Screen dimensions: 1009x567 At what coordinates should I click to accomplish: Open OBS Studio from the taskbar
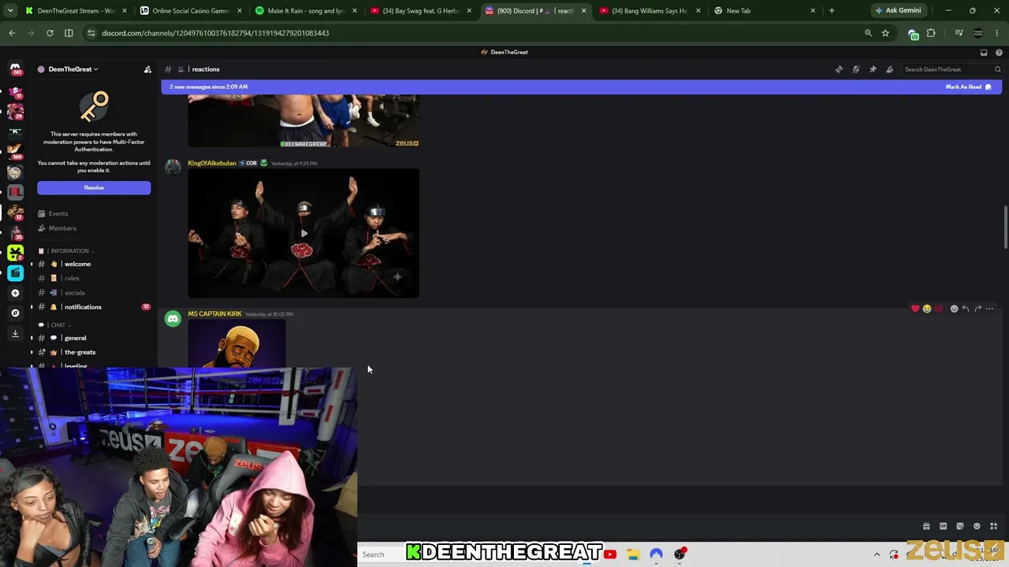[x=679, y=554]
